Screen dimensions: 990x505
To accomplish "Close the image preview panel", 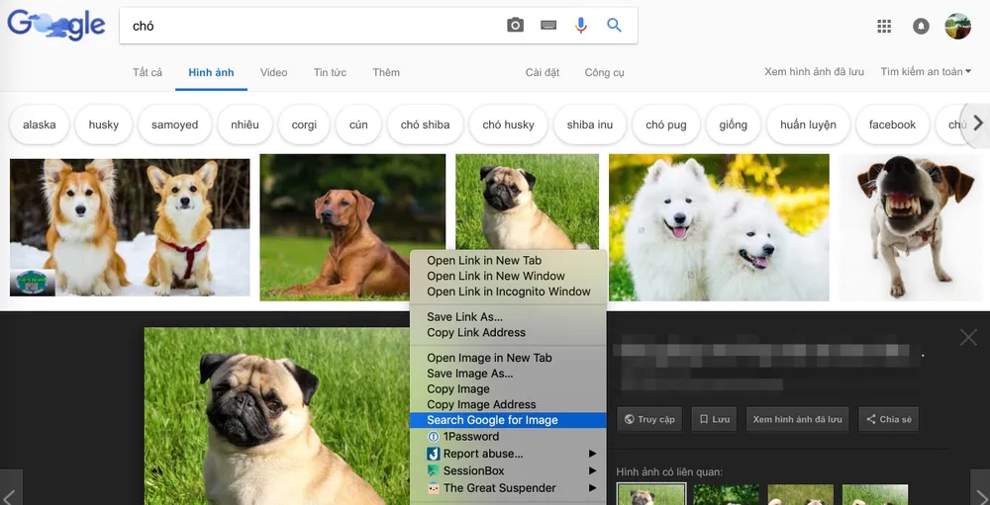I will point(968,338).
